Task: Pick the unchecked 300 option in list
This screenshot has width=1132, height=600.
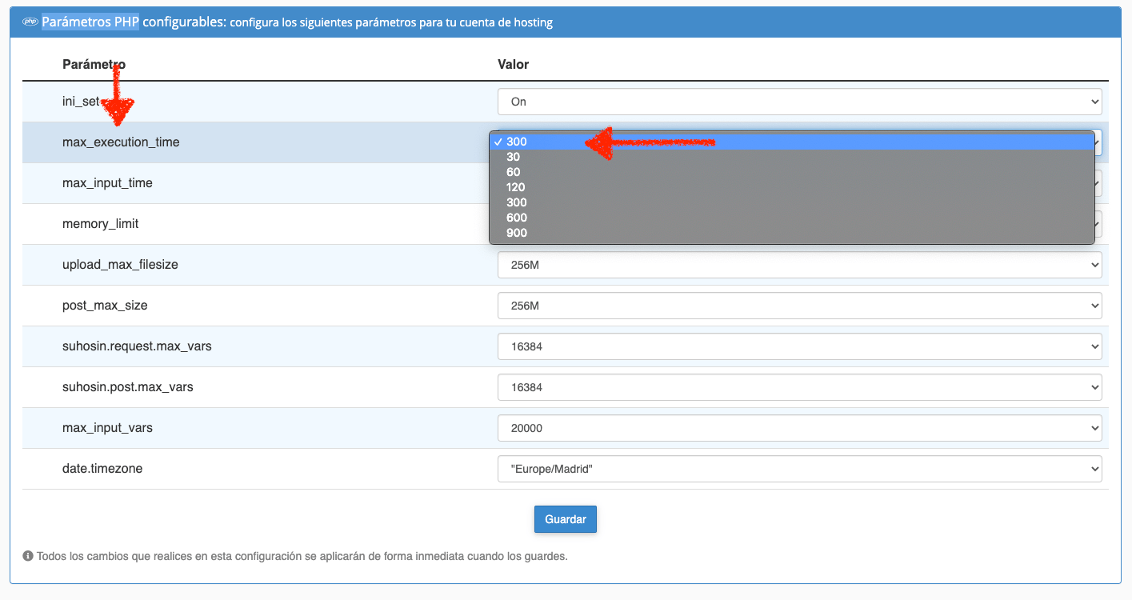Action: [791, 202]
